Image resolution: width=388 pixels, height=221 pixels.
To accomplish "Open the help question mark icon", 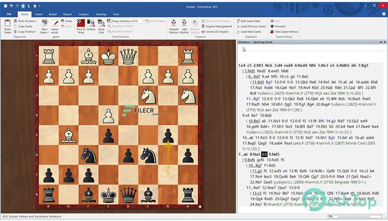I will tap(384, 14).
